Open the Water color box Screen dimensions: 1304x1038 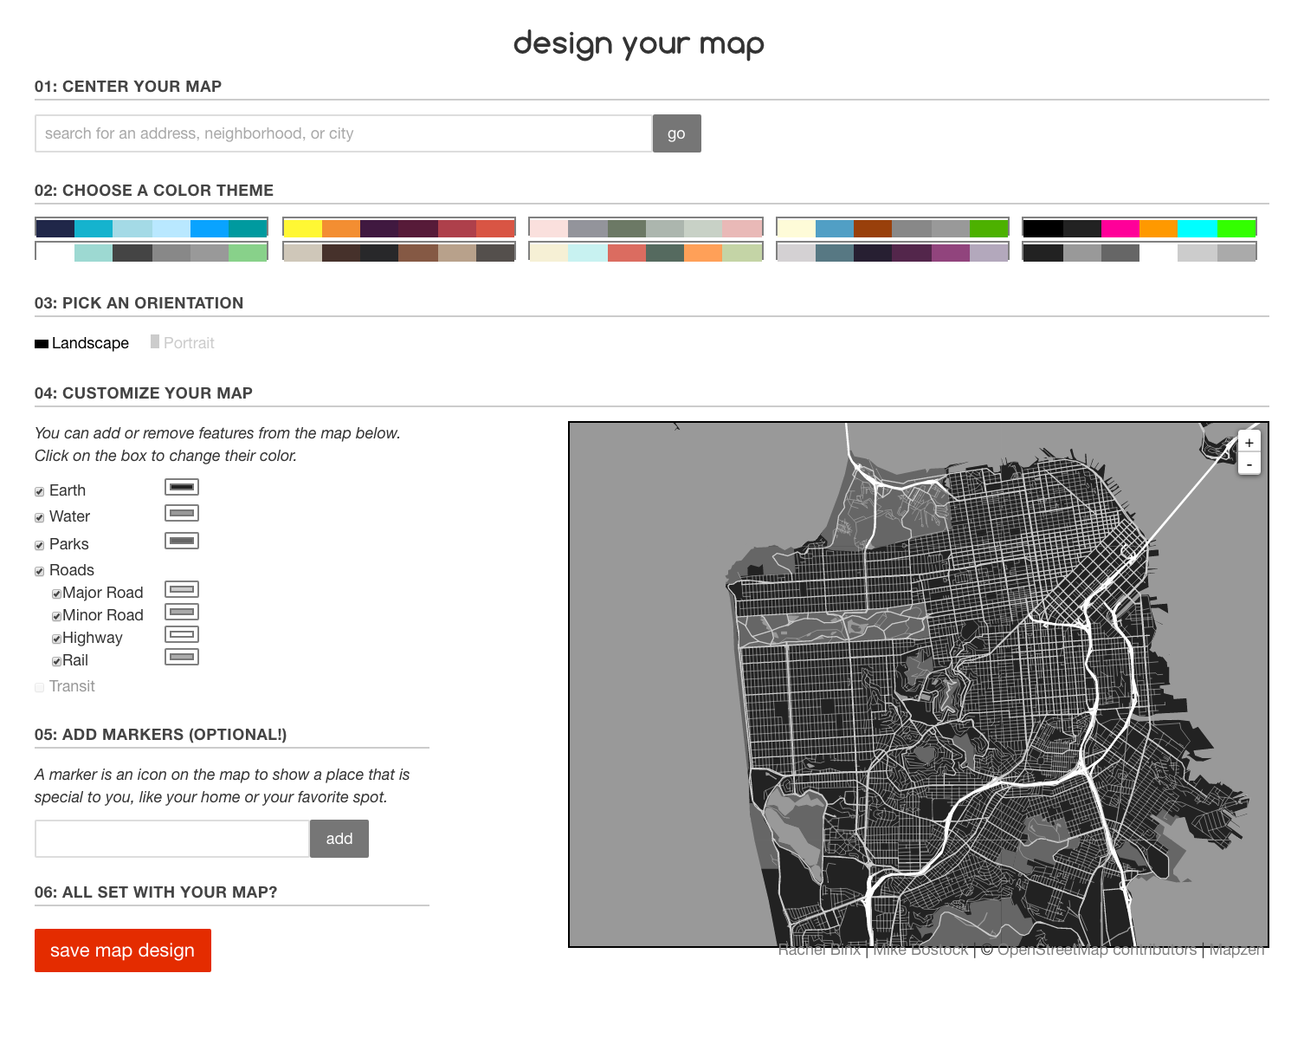(181, 513)
